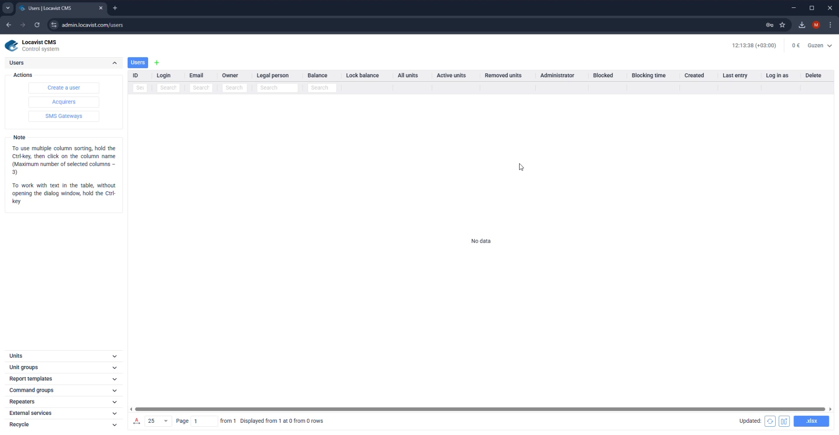
Task: Open the Chrome three-dot menu
Action: click(x=830, y=25)
